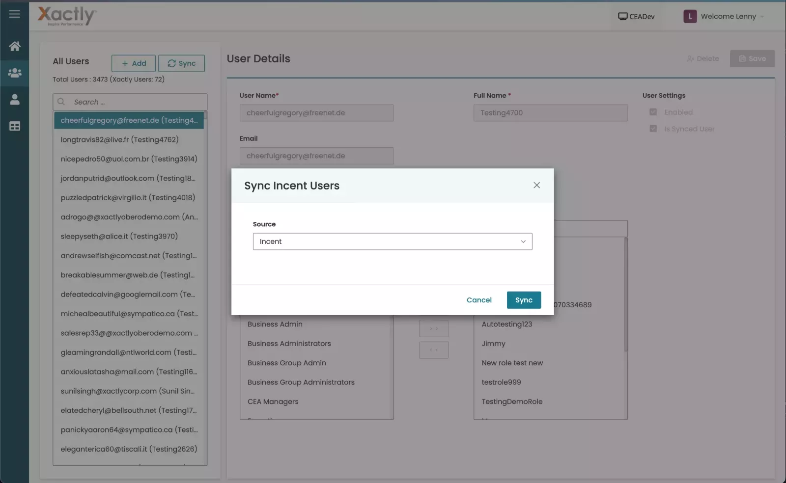Select the Business Group Admin role

(315, 363)
